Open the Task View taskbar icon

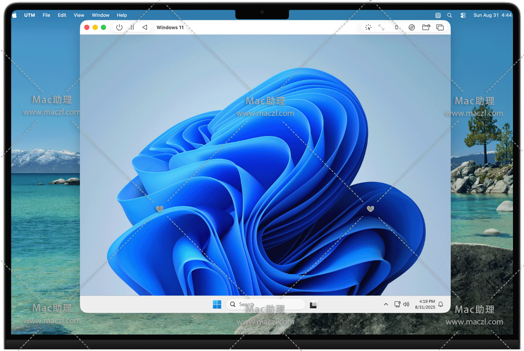(313, 305)
